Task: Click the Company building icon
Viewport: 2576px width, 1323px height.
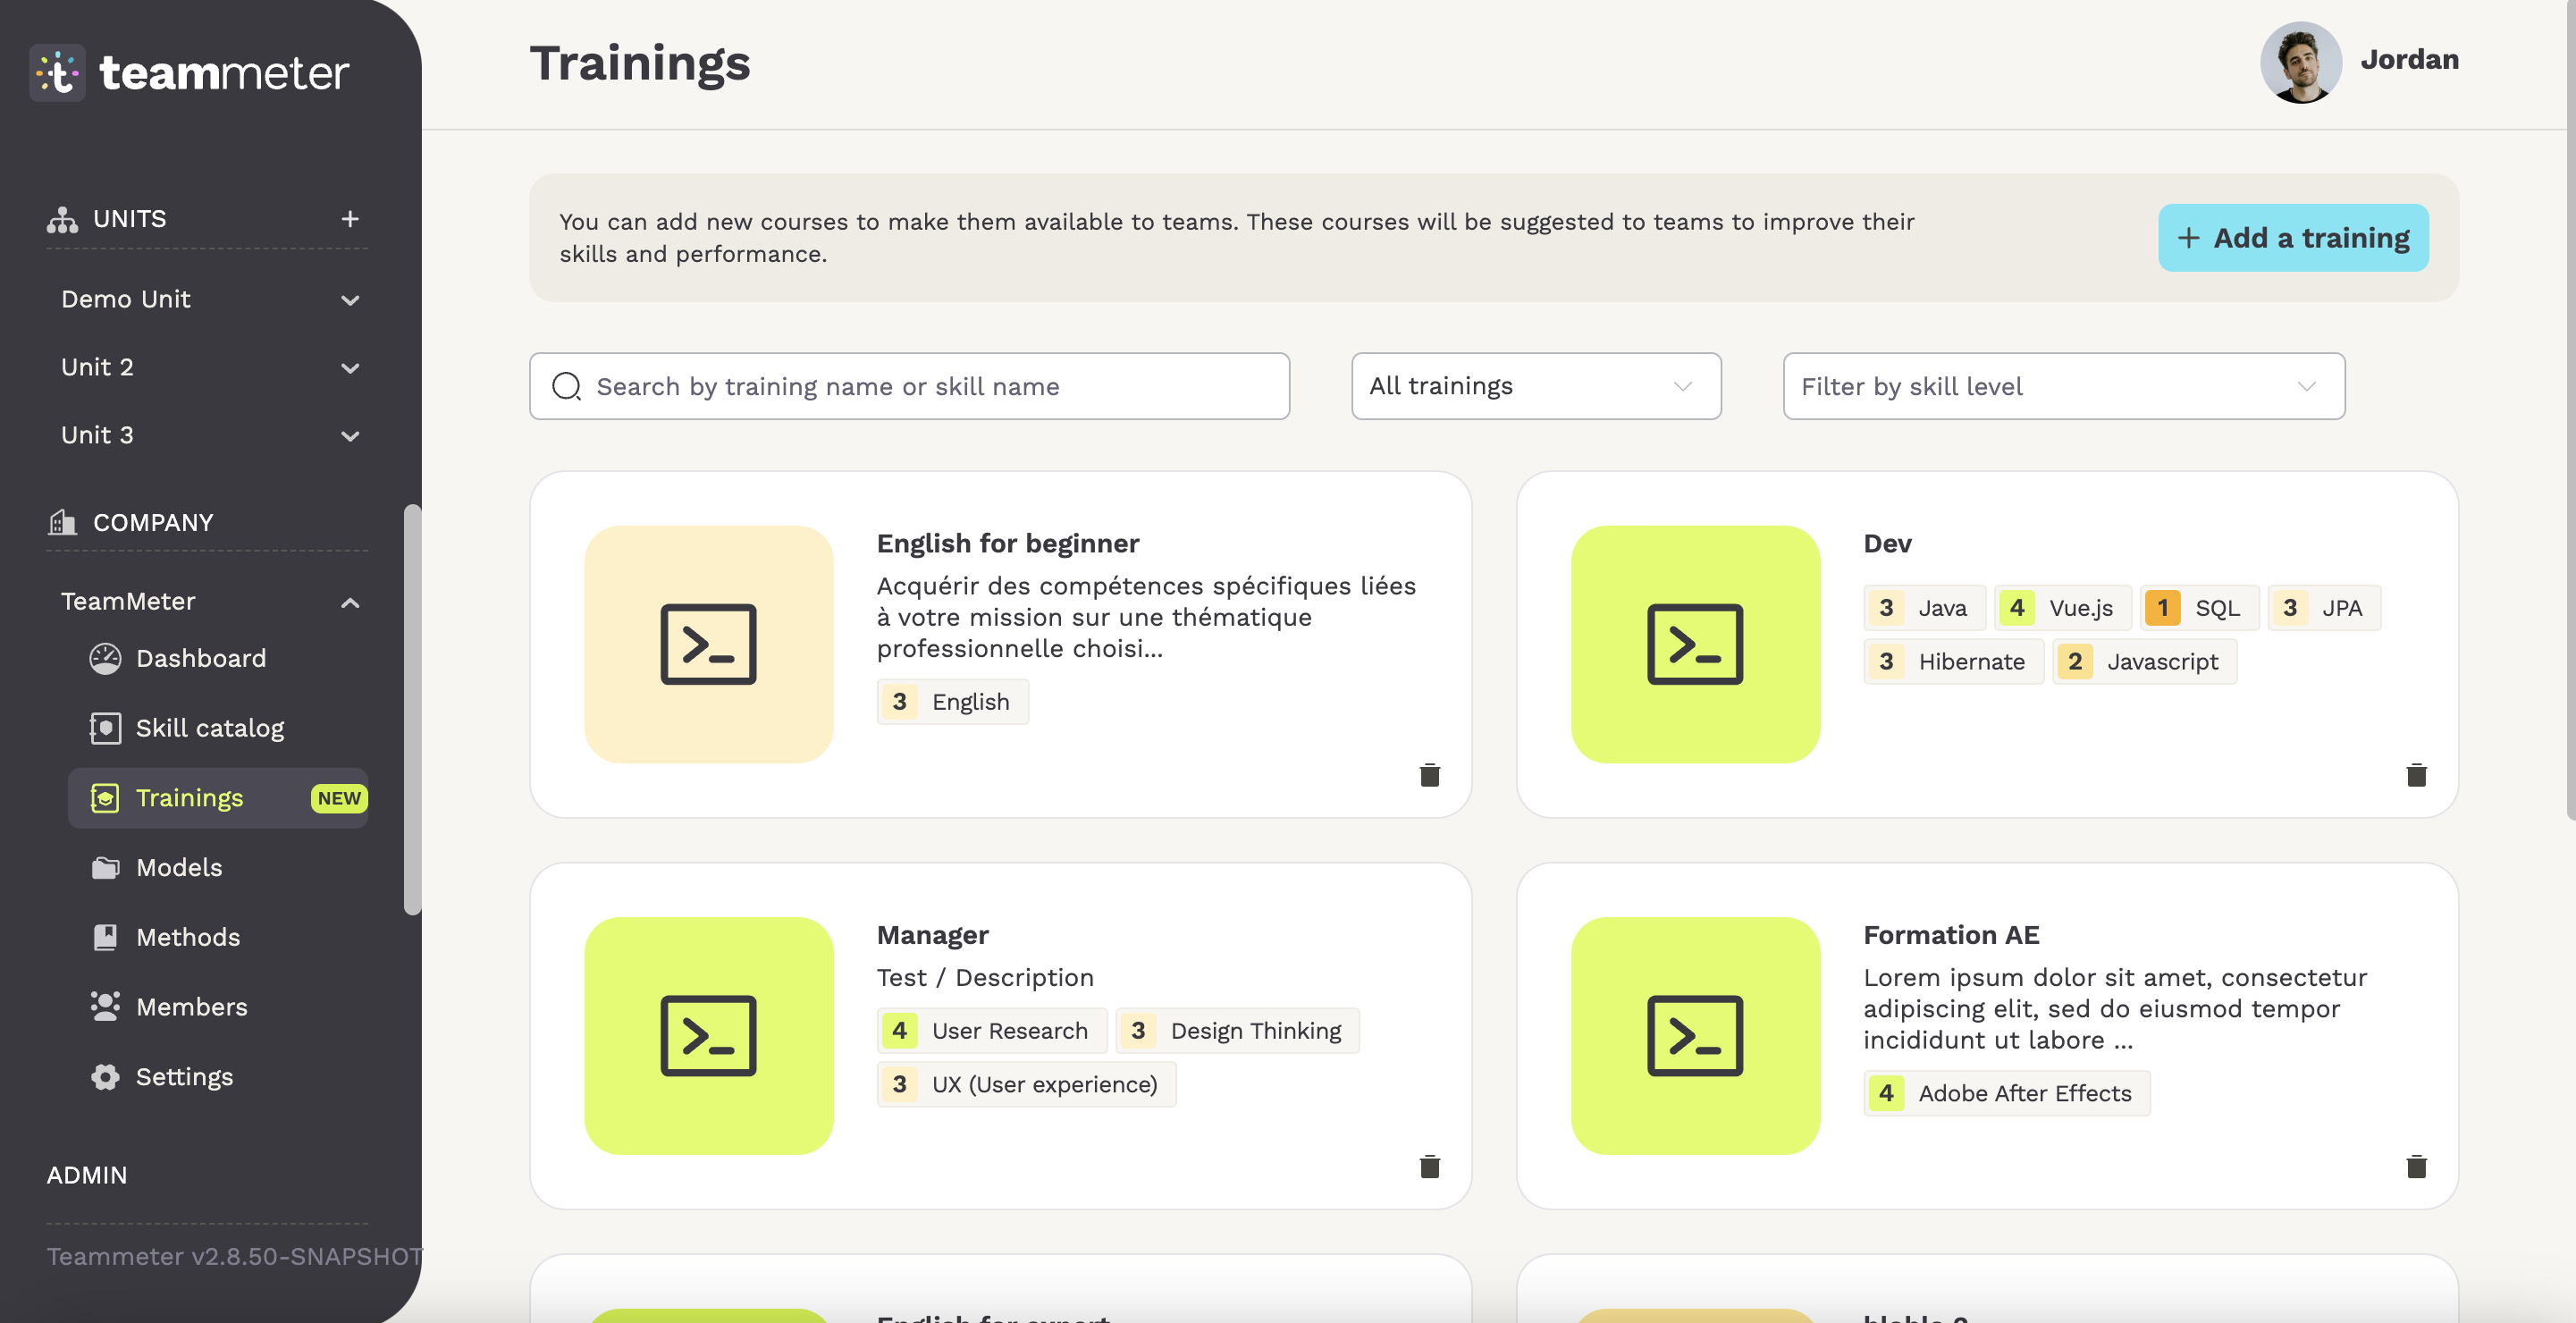Action: click(62, 522)
